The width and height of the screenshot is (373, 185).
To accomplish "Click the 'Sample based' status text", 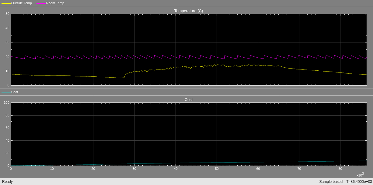I will click(x=331, y=182).
